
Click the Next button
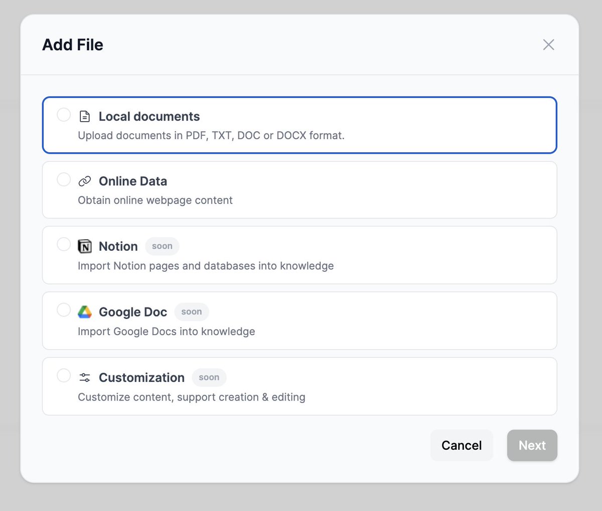(x=532, y=445)
